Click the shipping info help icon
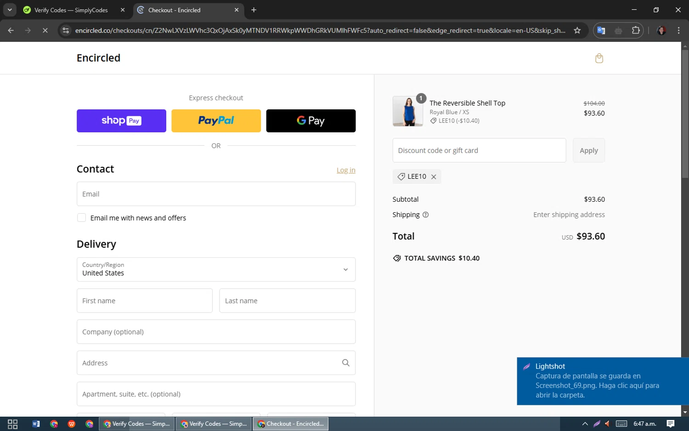Image resolution: width=689 pixels, height=431 pixels. (425, 215)
